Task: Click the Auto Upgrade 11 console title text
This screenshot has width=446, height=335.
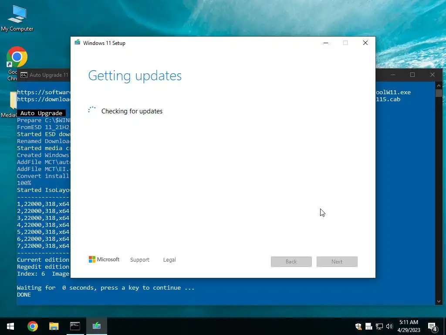Action: tap(49, 75)
